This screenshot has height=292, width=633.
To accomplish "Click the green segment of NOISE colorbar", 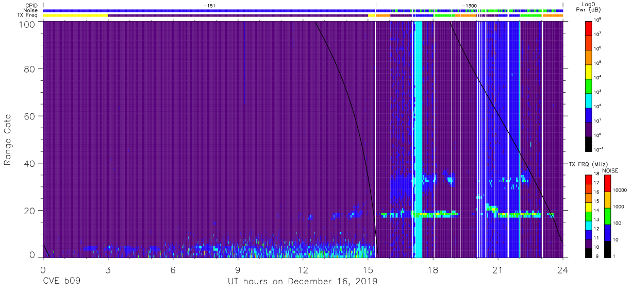I will (x=608, y=216).
